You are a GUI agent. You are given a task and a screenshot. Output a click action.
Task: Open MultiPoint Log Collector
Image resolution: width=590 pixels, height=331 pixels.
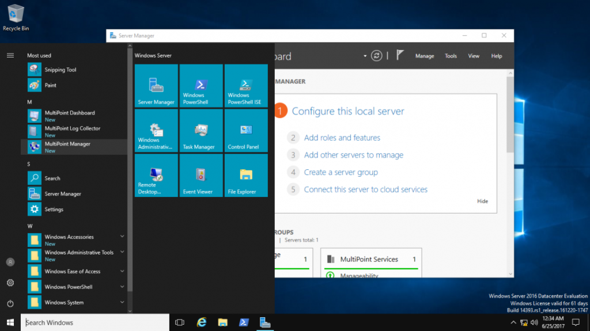pyautogui.click(x=74, y=131)
